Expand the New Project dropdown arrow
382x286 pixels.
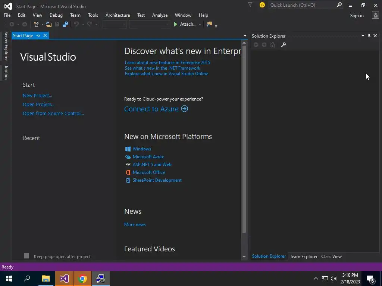point(43,24)
